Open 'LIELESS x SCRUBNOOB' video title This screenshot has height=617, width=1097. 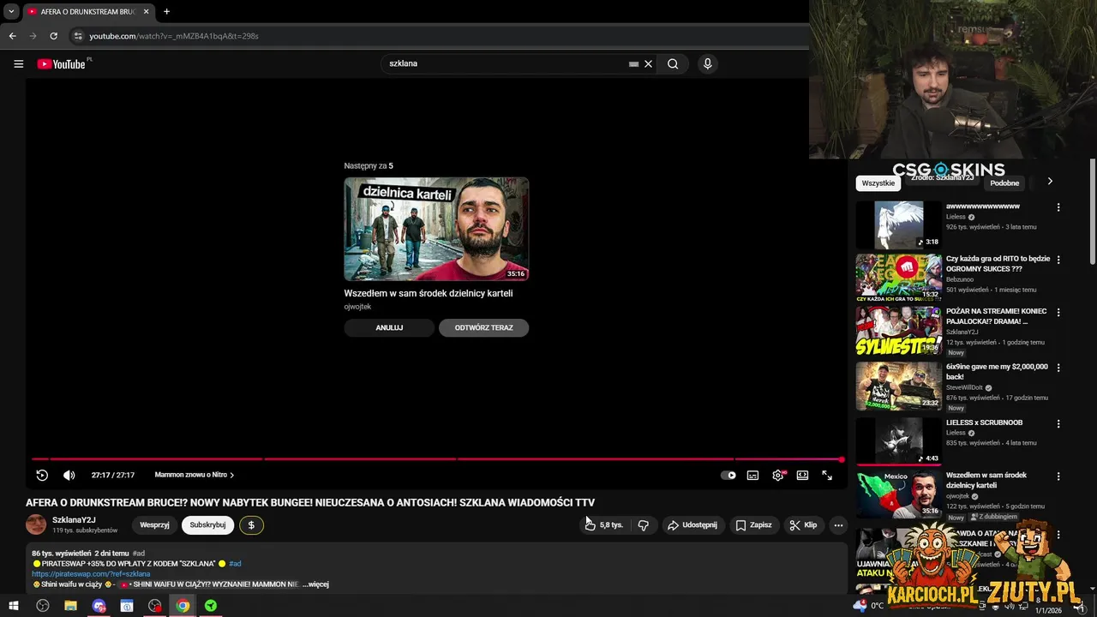tap(984, 422)
